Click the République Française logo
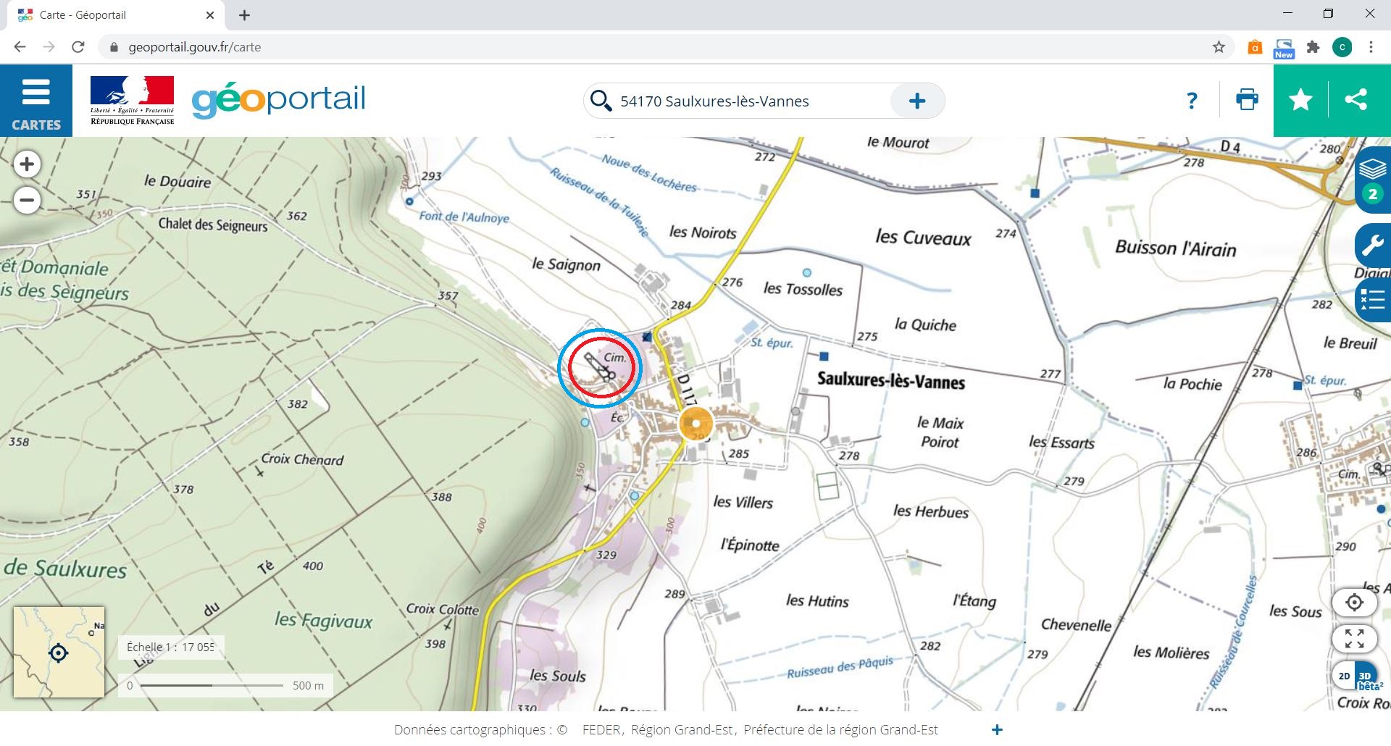The image size is (1391, 746). pos(132,100)
